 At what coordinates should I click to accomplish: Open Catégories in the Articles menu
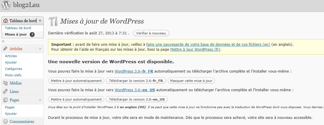tap(13, 69)
